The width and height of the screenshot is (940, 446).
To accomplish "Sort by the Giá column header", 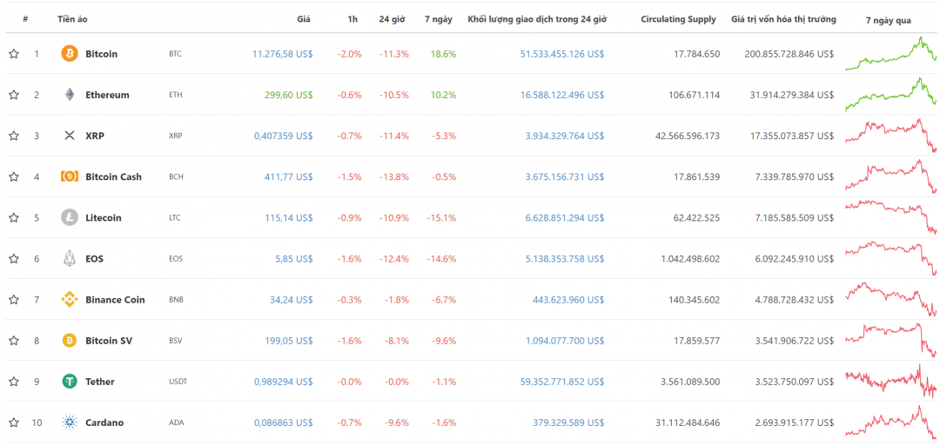I will point(304,19).
